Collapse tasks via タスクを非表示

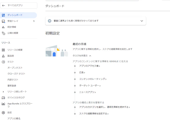(x=82, y=56)
